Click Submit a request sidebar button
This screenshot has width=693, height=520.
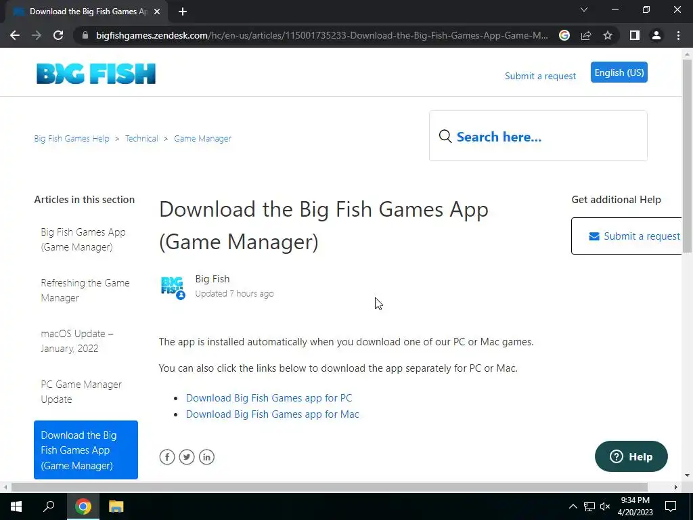[x=627, y=236]
